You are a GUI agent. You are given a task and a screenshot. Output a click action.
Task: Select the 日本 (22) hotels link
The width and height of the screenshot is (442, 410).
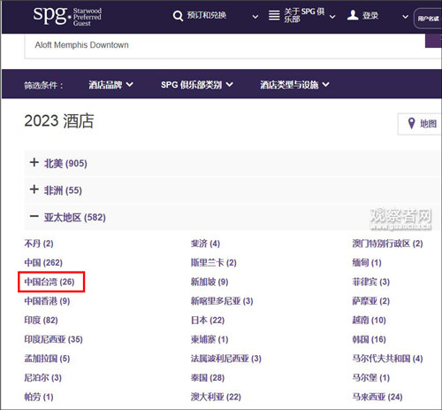208,320
